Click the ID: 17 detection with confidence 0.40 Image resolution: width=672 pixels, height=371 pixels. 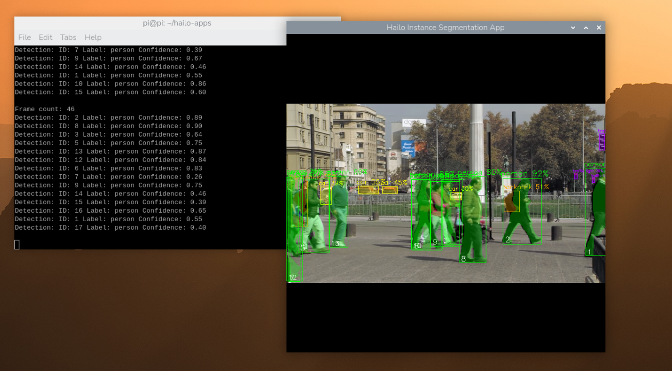point(111,228)
